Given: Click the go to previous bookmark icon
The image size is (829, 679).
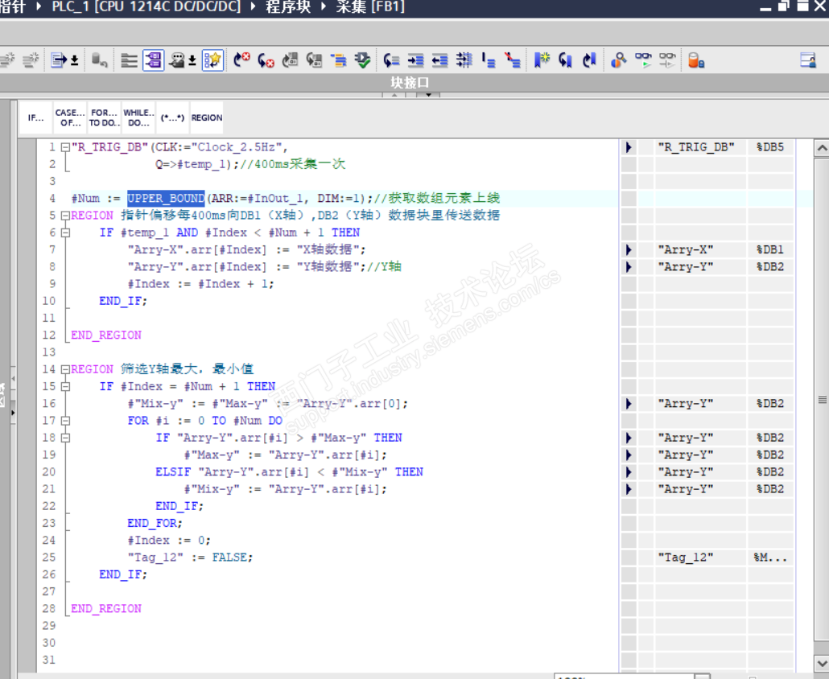Looking at the screenshot, I should tap(565, 60).
